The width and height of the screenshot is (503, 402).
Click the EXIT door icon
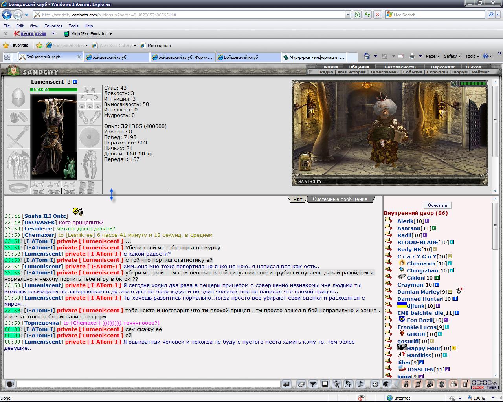click(x=465, y=384)
